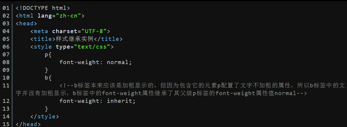
Task: Click line number 12 in the gutter
Action: point(6,101)
